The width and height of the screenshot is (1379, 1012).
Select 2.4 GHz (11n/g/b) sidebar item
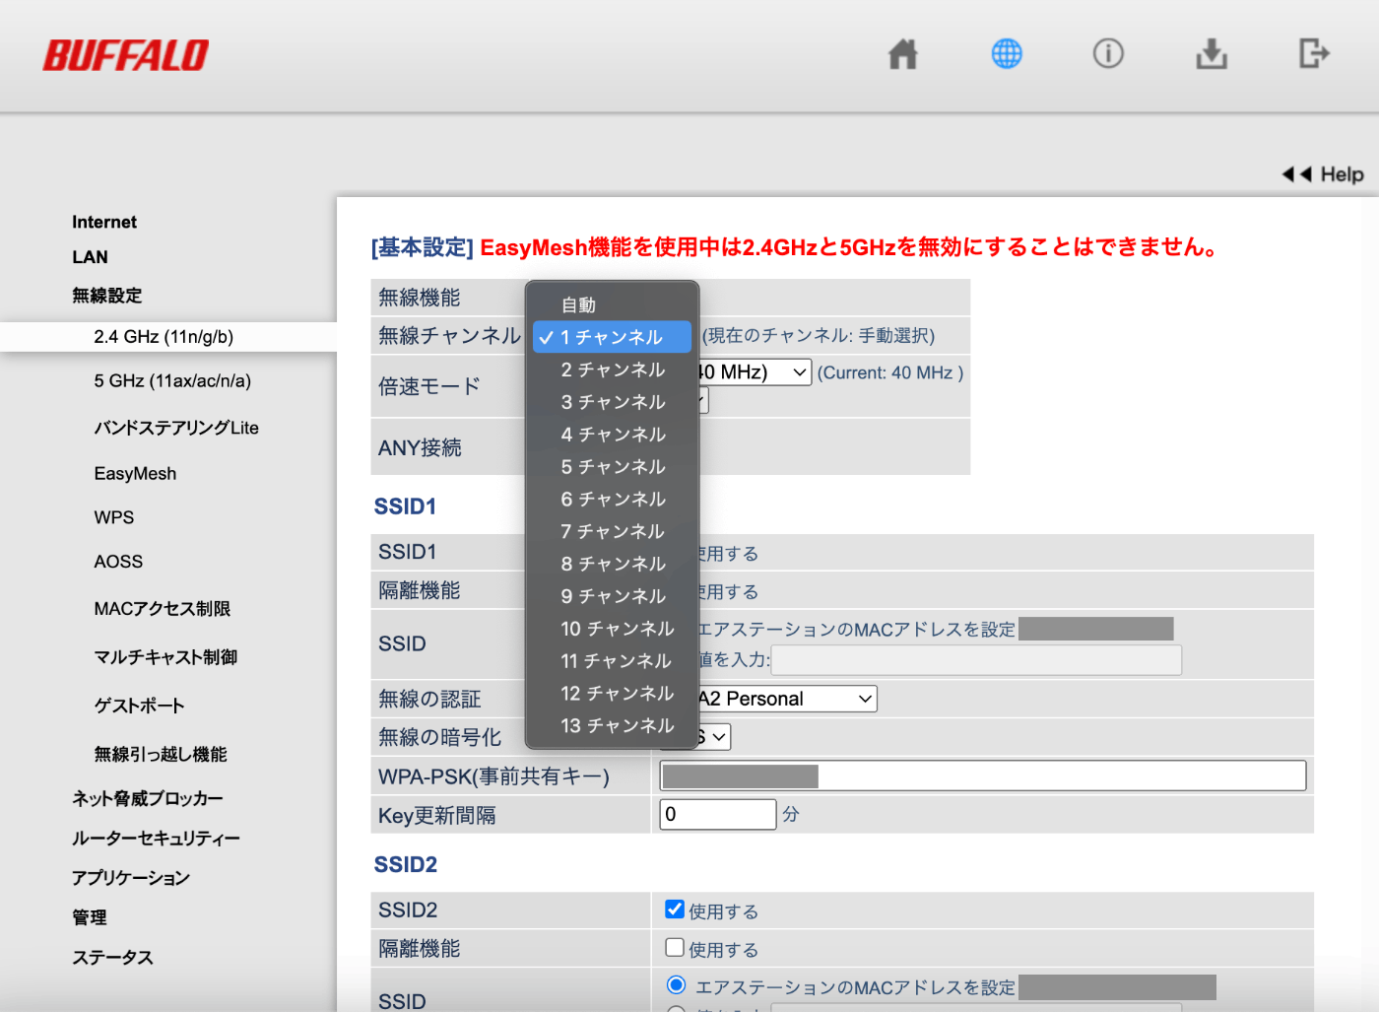coord(164,337)
